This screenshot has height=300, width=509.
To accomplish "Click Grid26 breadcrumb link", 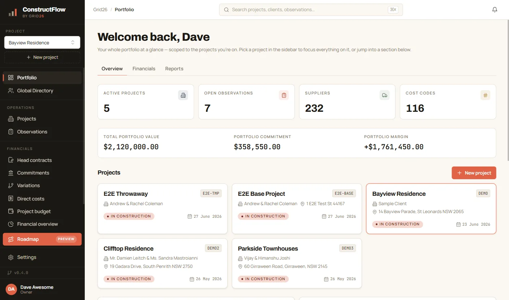I will click(x=100, y=10).
